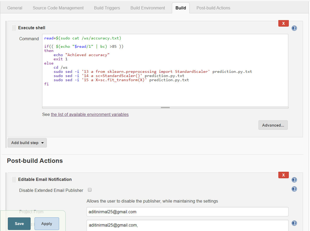
Task: Open the Build Triggers tab
Action: pos(107,8)
